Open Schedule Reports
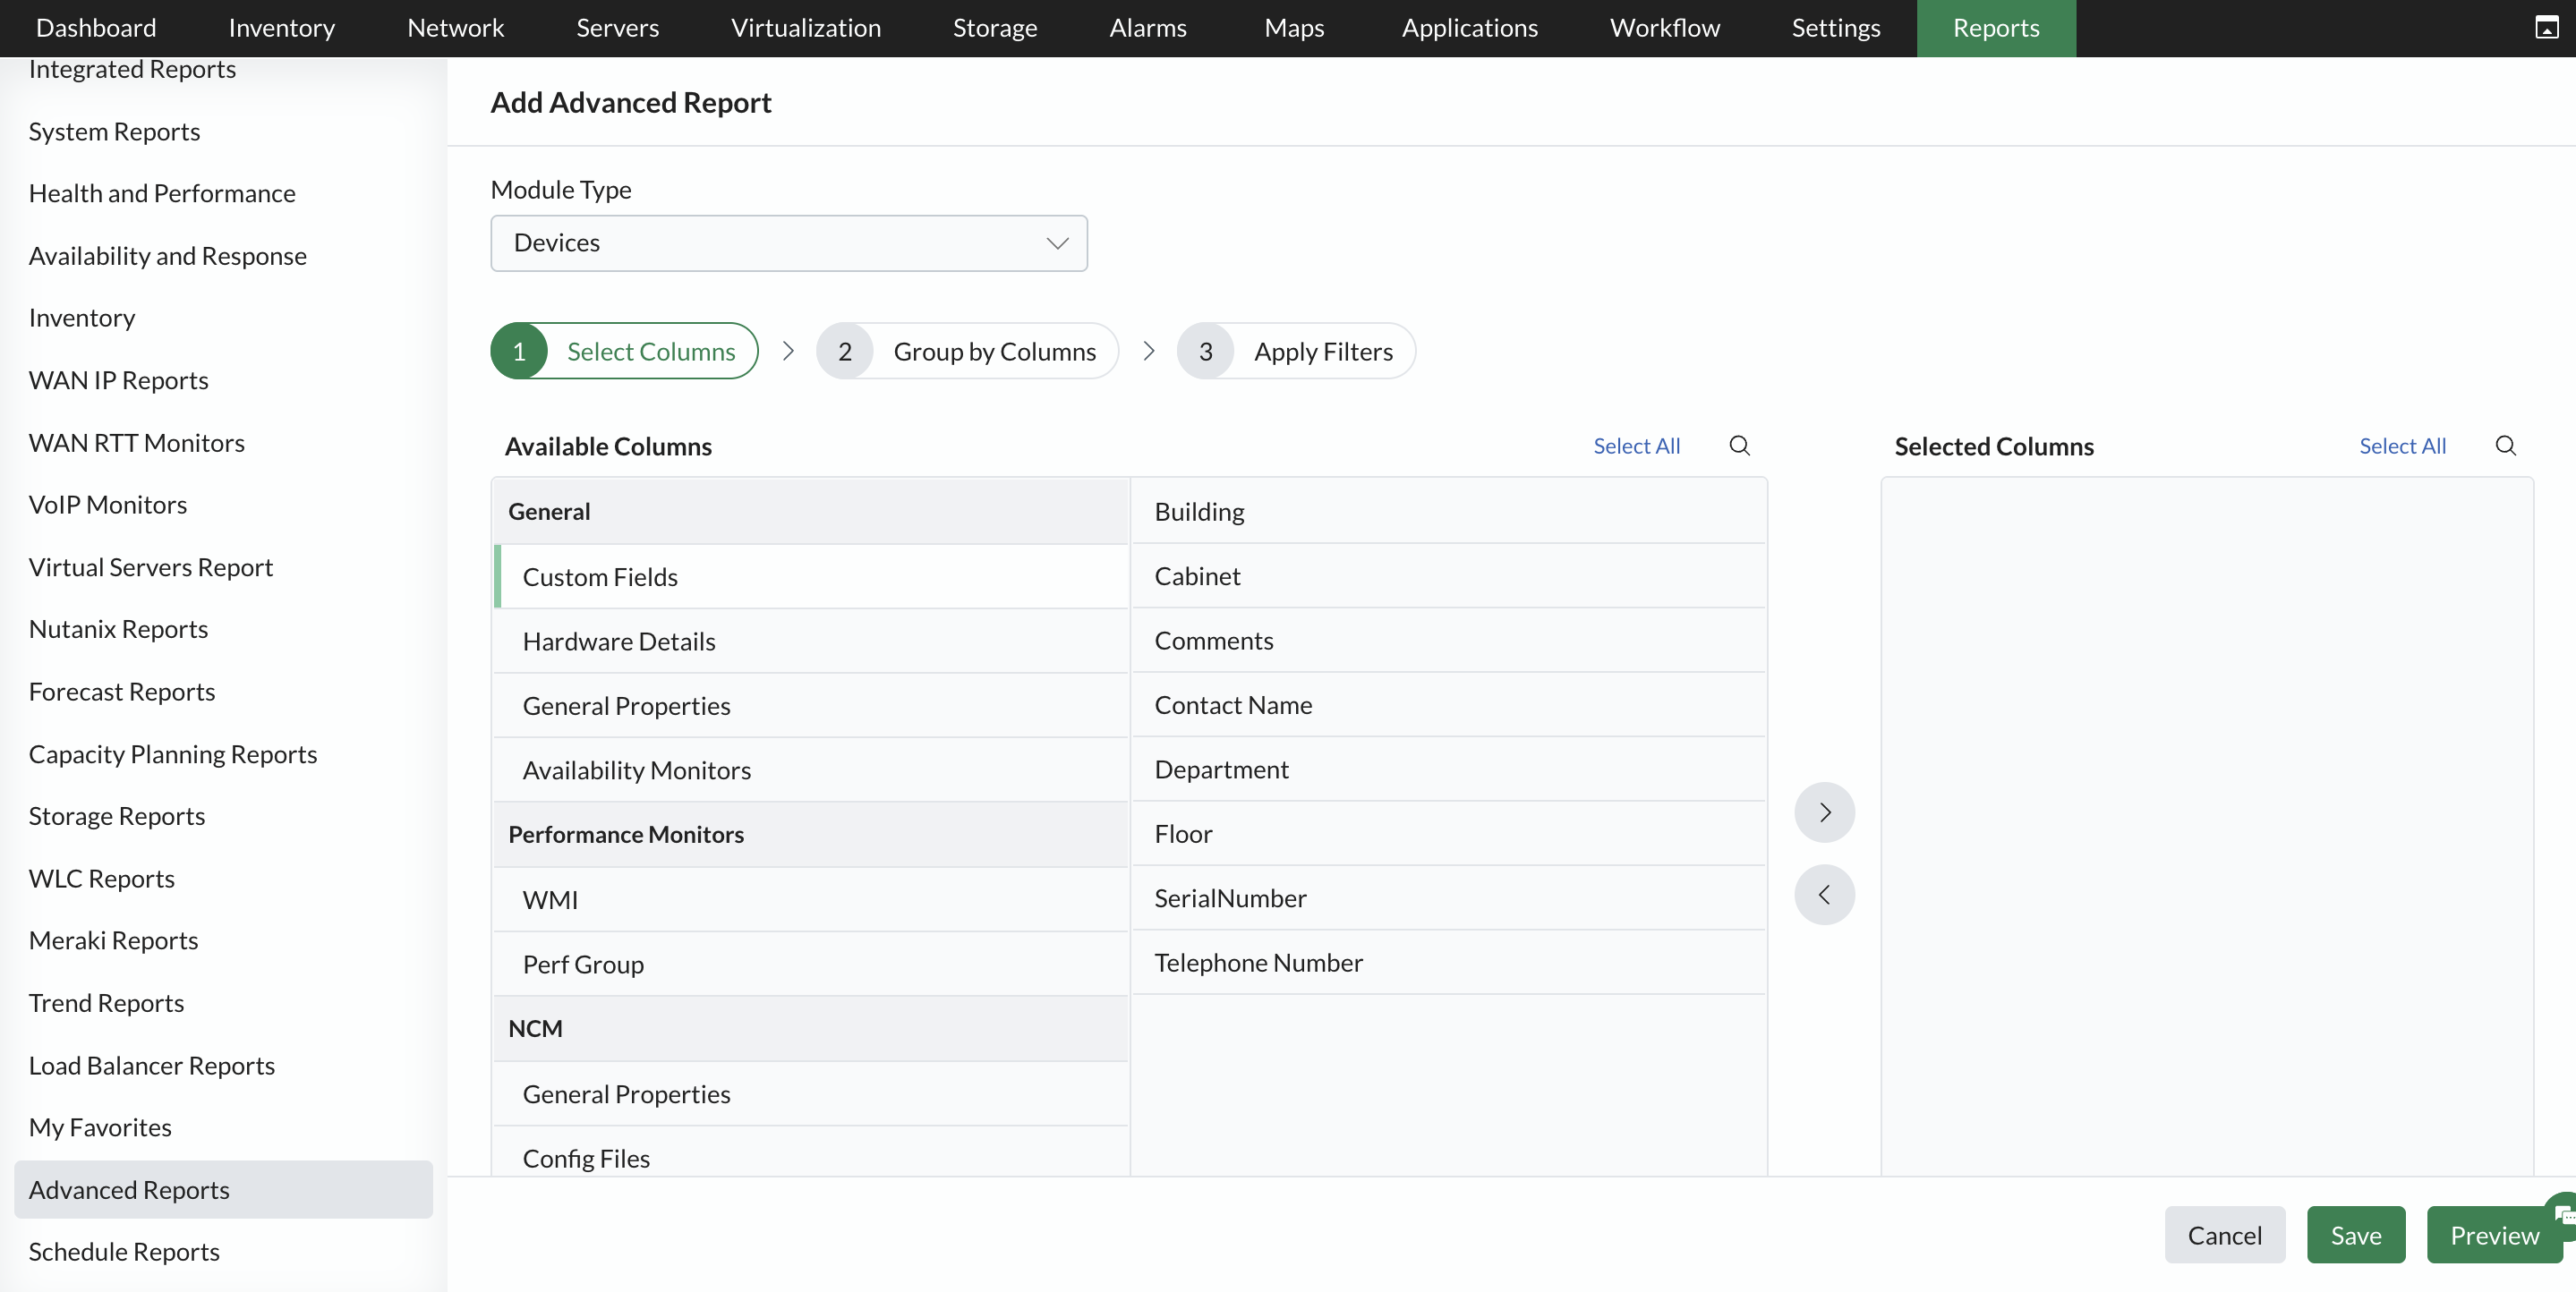The image size is (2576, 1292). (x=124, y=1252)
